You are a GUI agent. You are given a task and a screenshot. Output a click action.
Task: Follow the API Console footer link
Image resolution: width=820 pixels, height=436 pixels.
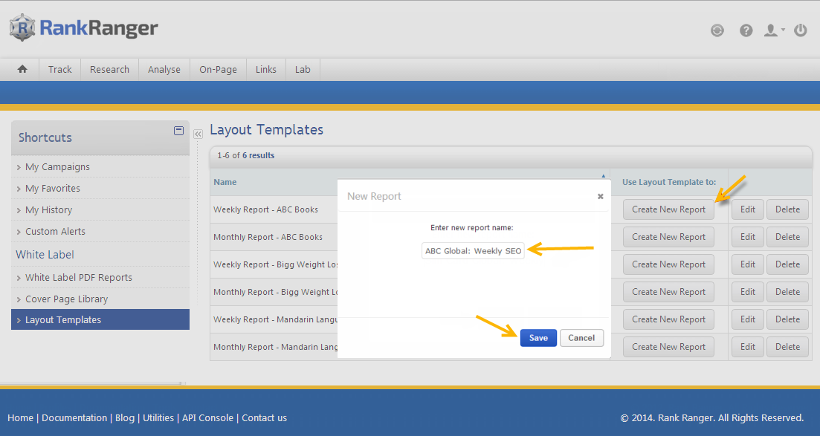coord(207,417)
